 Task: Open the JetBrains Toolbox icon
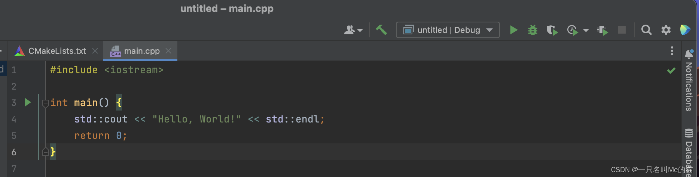pyautogui.click(x=685, y=30)
